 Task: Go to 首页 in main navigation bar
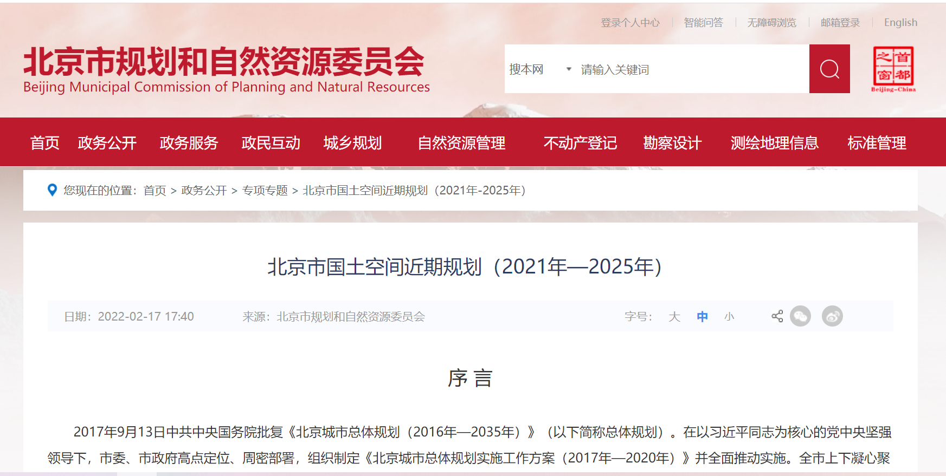[44, 143]
